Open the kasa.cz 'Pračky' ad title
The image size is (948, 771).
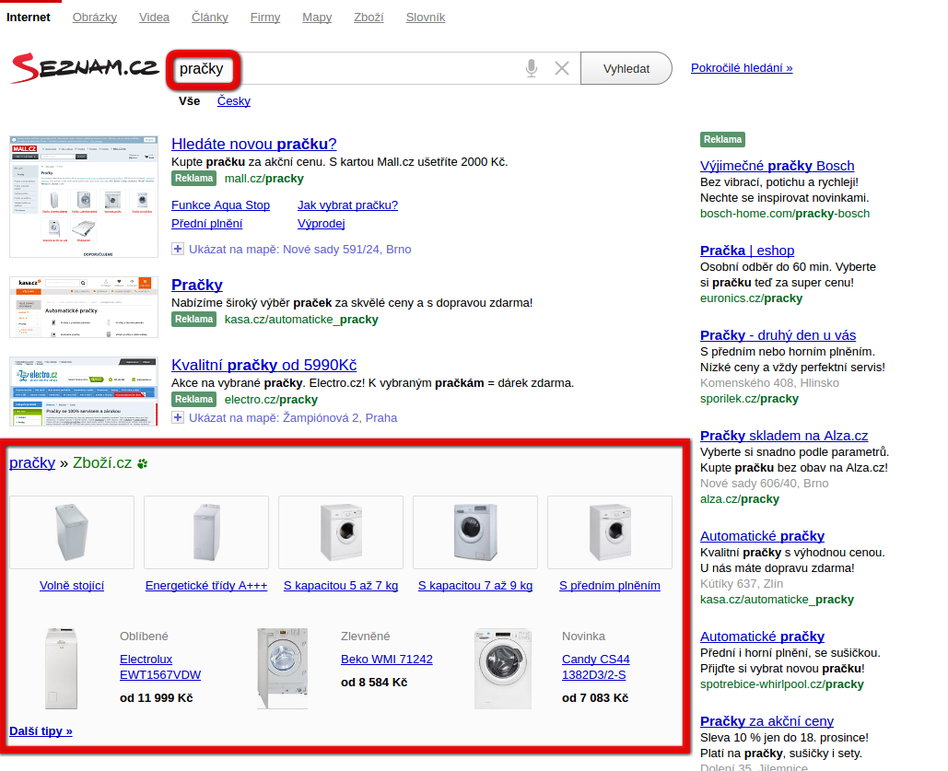coord(197,285)
